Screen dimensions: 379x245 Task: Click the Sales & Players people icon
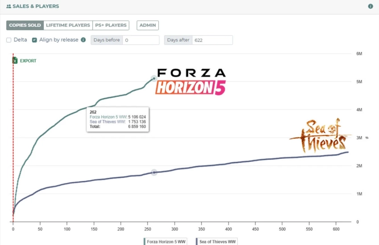tap(8, 7)
